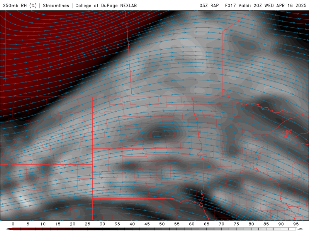Click the color scale label '45'
Image resolution: width=309 pixels, height=231 pixels.
pos(147,224)
